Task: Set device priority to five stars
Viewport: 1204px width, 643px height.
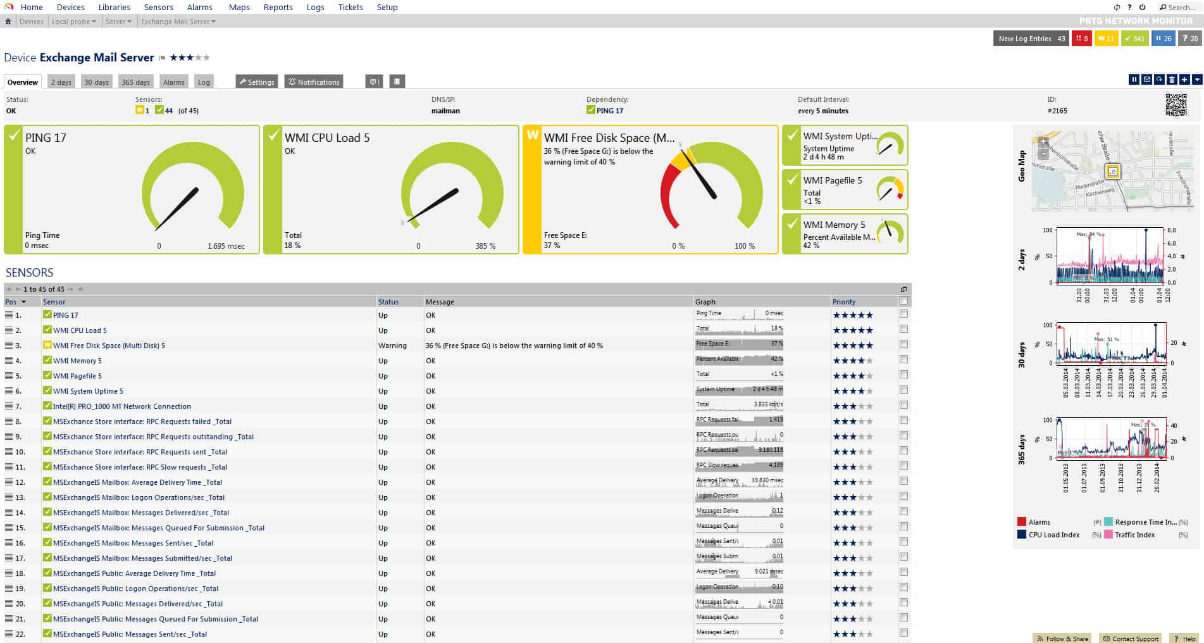Action: [x=206, y=58]
